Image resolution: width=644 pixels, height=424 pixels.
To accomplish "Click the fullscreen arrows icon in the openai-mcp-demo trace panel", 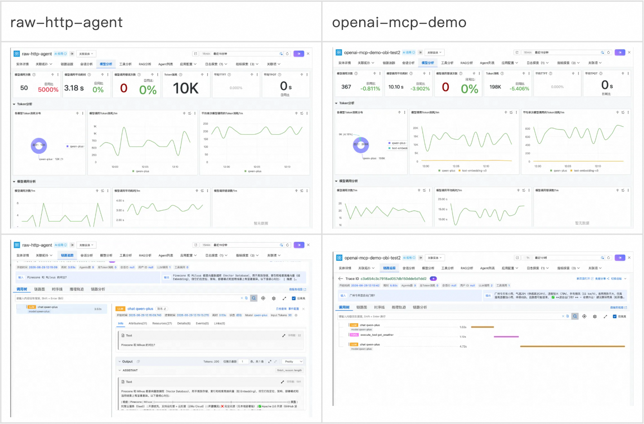I will pyautogui.click(x=605, y=316).
